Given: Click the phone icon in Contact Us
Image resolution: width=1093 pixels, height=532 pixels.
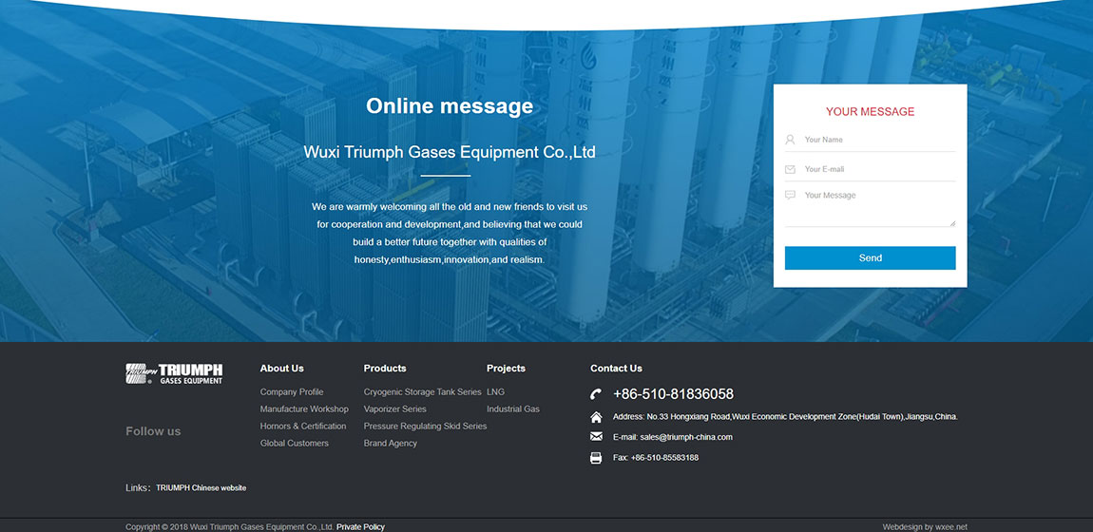Looking at the screenshot, I should click(596, 394).
